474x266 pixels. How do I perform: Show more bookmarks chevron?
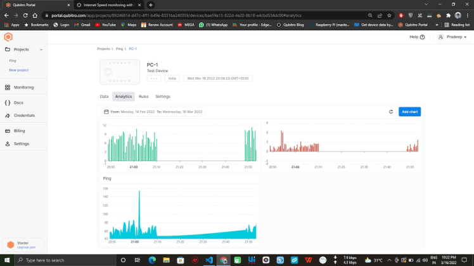(437, 25)
